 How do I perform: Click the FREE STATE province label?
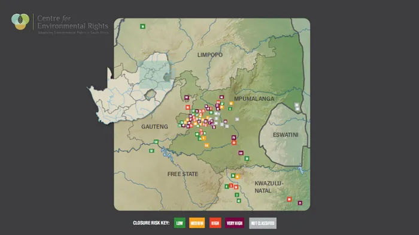[x=183, y=174]
